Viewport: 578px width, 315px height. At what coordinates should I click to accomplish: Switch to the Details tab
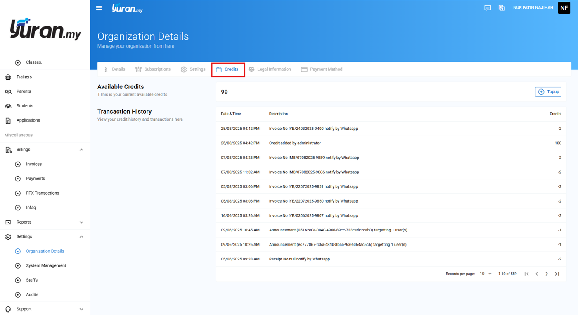114,69
